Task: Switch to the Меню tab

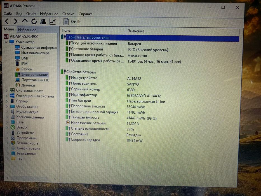Action: point(9,29)
